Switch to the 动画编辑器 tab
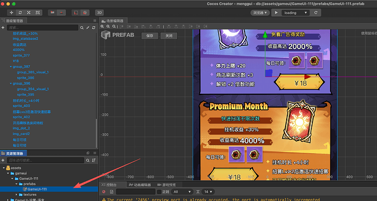Image resolution: width=377 pixels, height=201 pixels. (140, 185)
